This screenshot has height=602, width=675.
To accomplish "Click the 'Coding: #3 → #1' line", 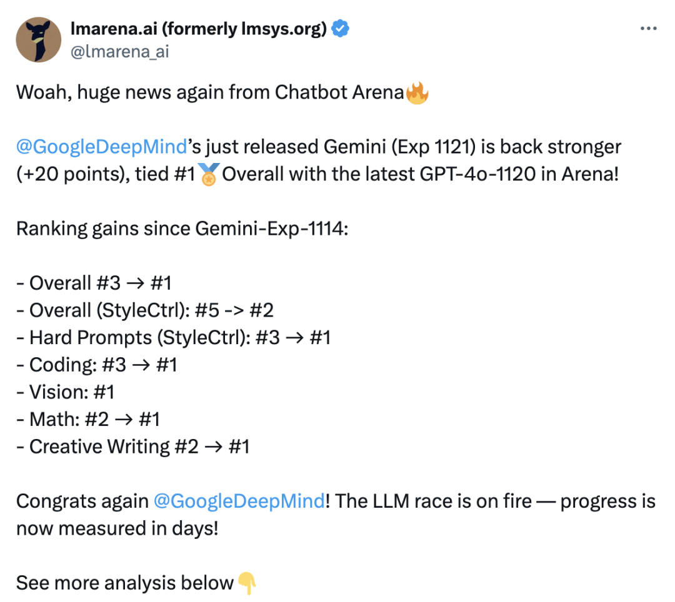I will pyautogui.click(x=97, y=365).
